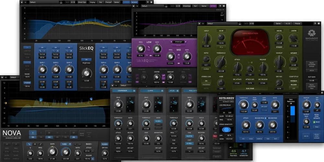This screenshot has height=162, width=324.
Task: Toggle stereo sensitivity switch in Kotelnikov
Action: point(226,130)
